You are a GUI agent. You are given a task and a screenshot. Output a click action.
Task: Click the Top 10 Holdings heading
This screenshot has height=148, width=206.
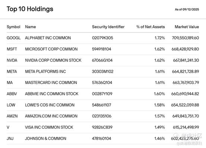tap(30, 9)
